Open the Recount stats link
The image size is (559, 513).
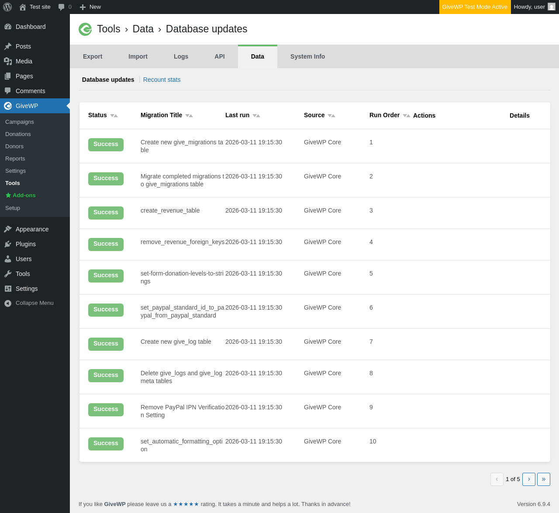[x=162, y=80]
